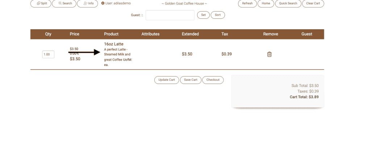Click Update Cart button
This screenshot has width=371, height=157.
tap(167, 80)
